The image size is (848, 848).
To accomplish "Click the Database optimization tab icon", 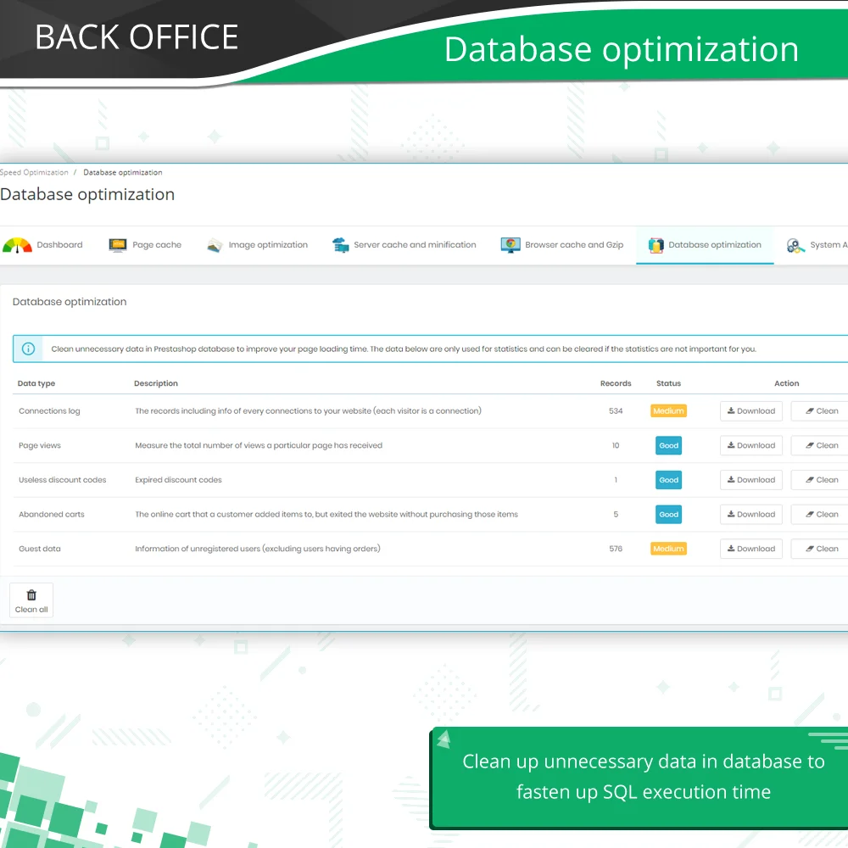I will 656,245.
